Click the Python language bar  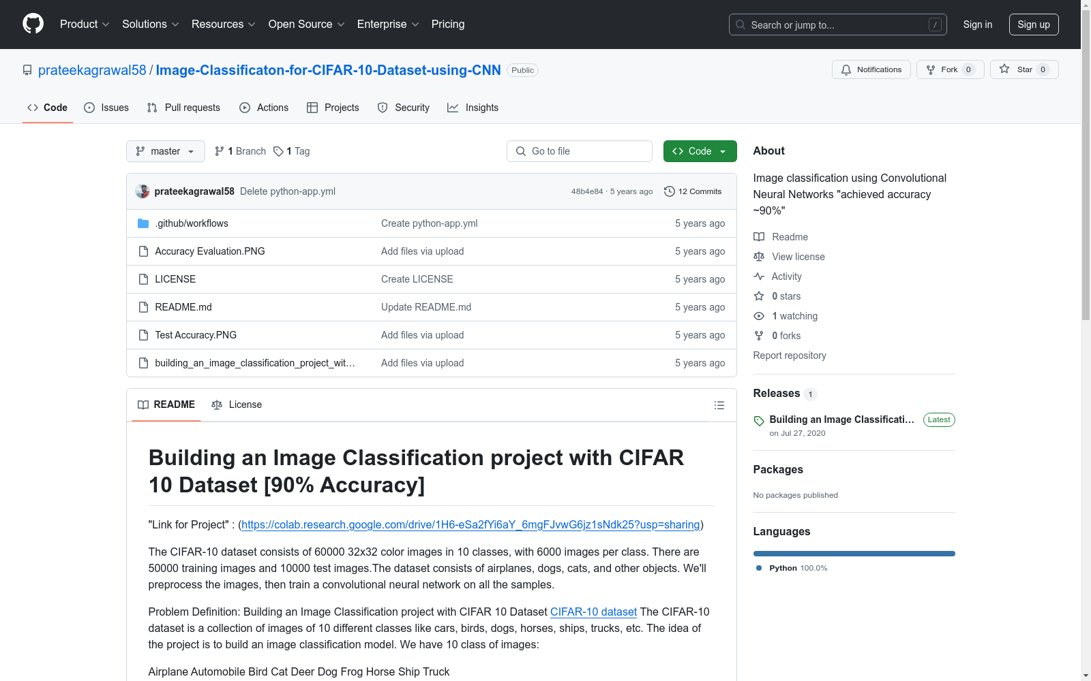(x=854, y=554)
